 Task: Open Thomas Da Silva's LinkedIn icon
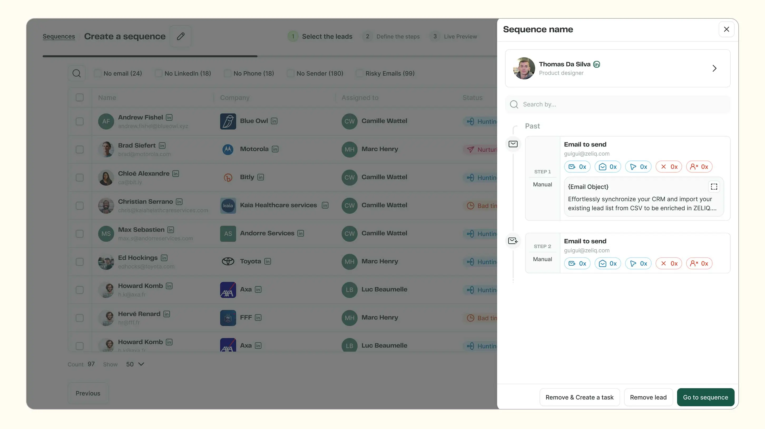point(596,64)
